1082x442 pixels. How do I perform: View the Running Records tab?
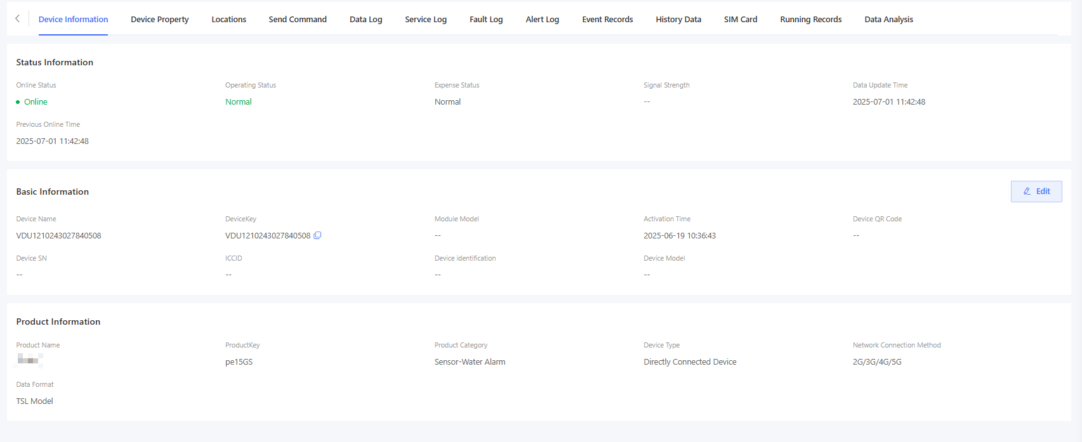click(810, 20)
